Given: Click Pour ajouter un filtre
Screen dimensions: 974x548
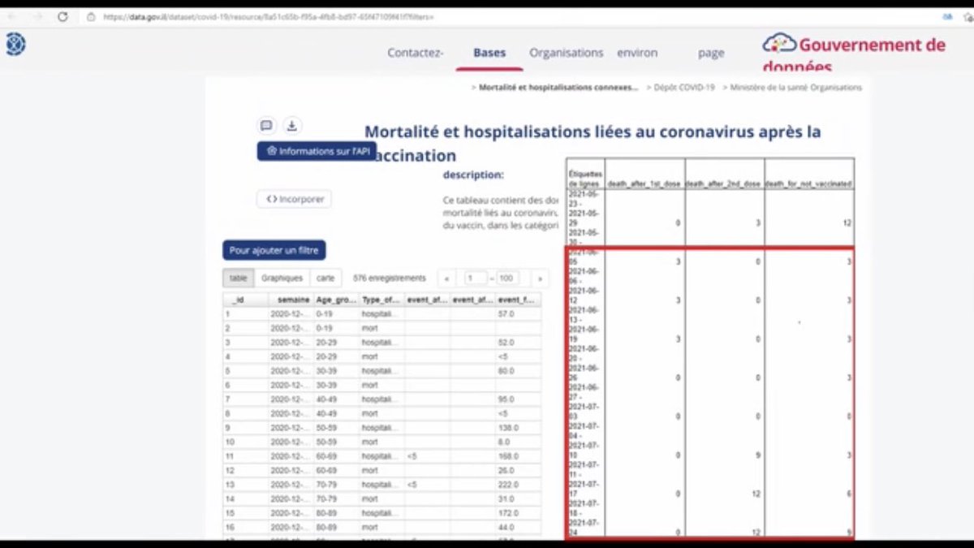Looking at the screenshot, I should (274, 250).
